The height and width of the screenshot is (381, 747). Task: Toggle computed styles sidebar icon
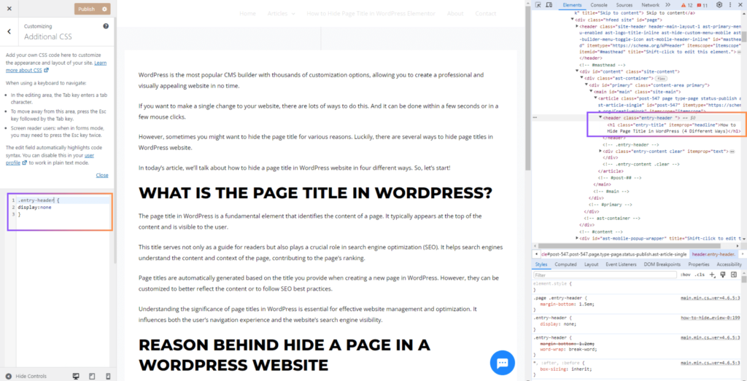[x=734, y=275]
